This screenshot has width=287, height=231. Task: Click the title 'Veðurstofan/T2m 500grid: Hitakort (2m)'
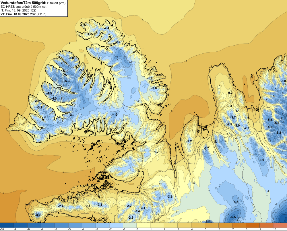coord(33,3)
